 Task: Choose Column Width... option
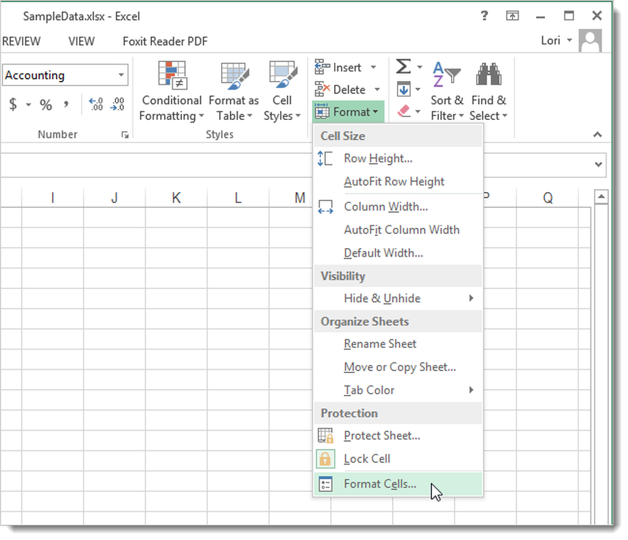pos(398,207)
